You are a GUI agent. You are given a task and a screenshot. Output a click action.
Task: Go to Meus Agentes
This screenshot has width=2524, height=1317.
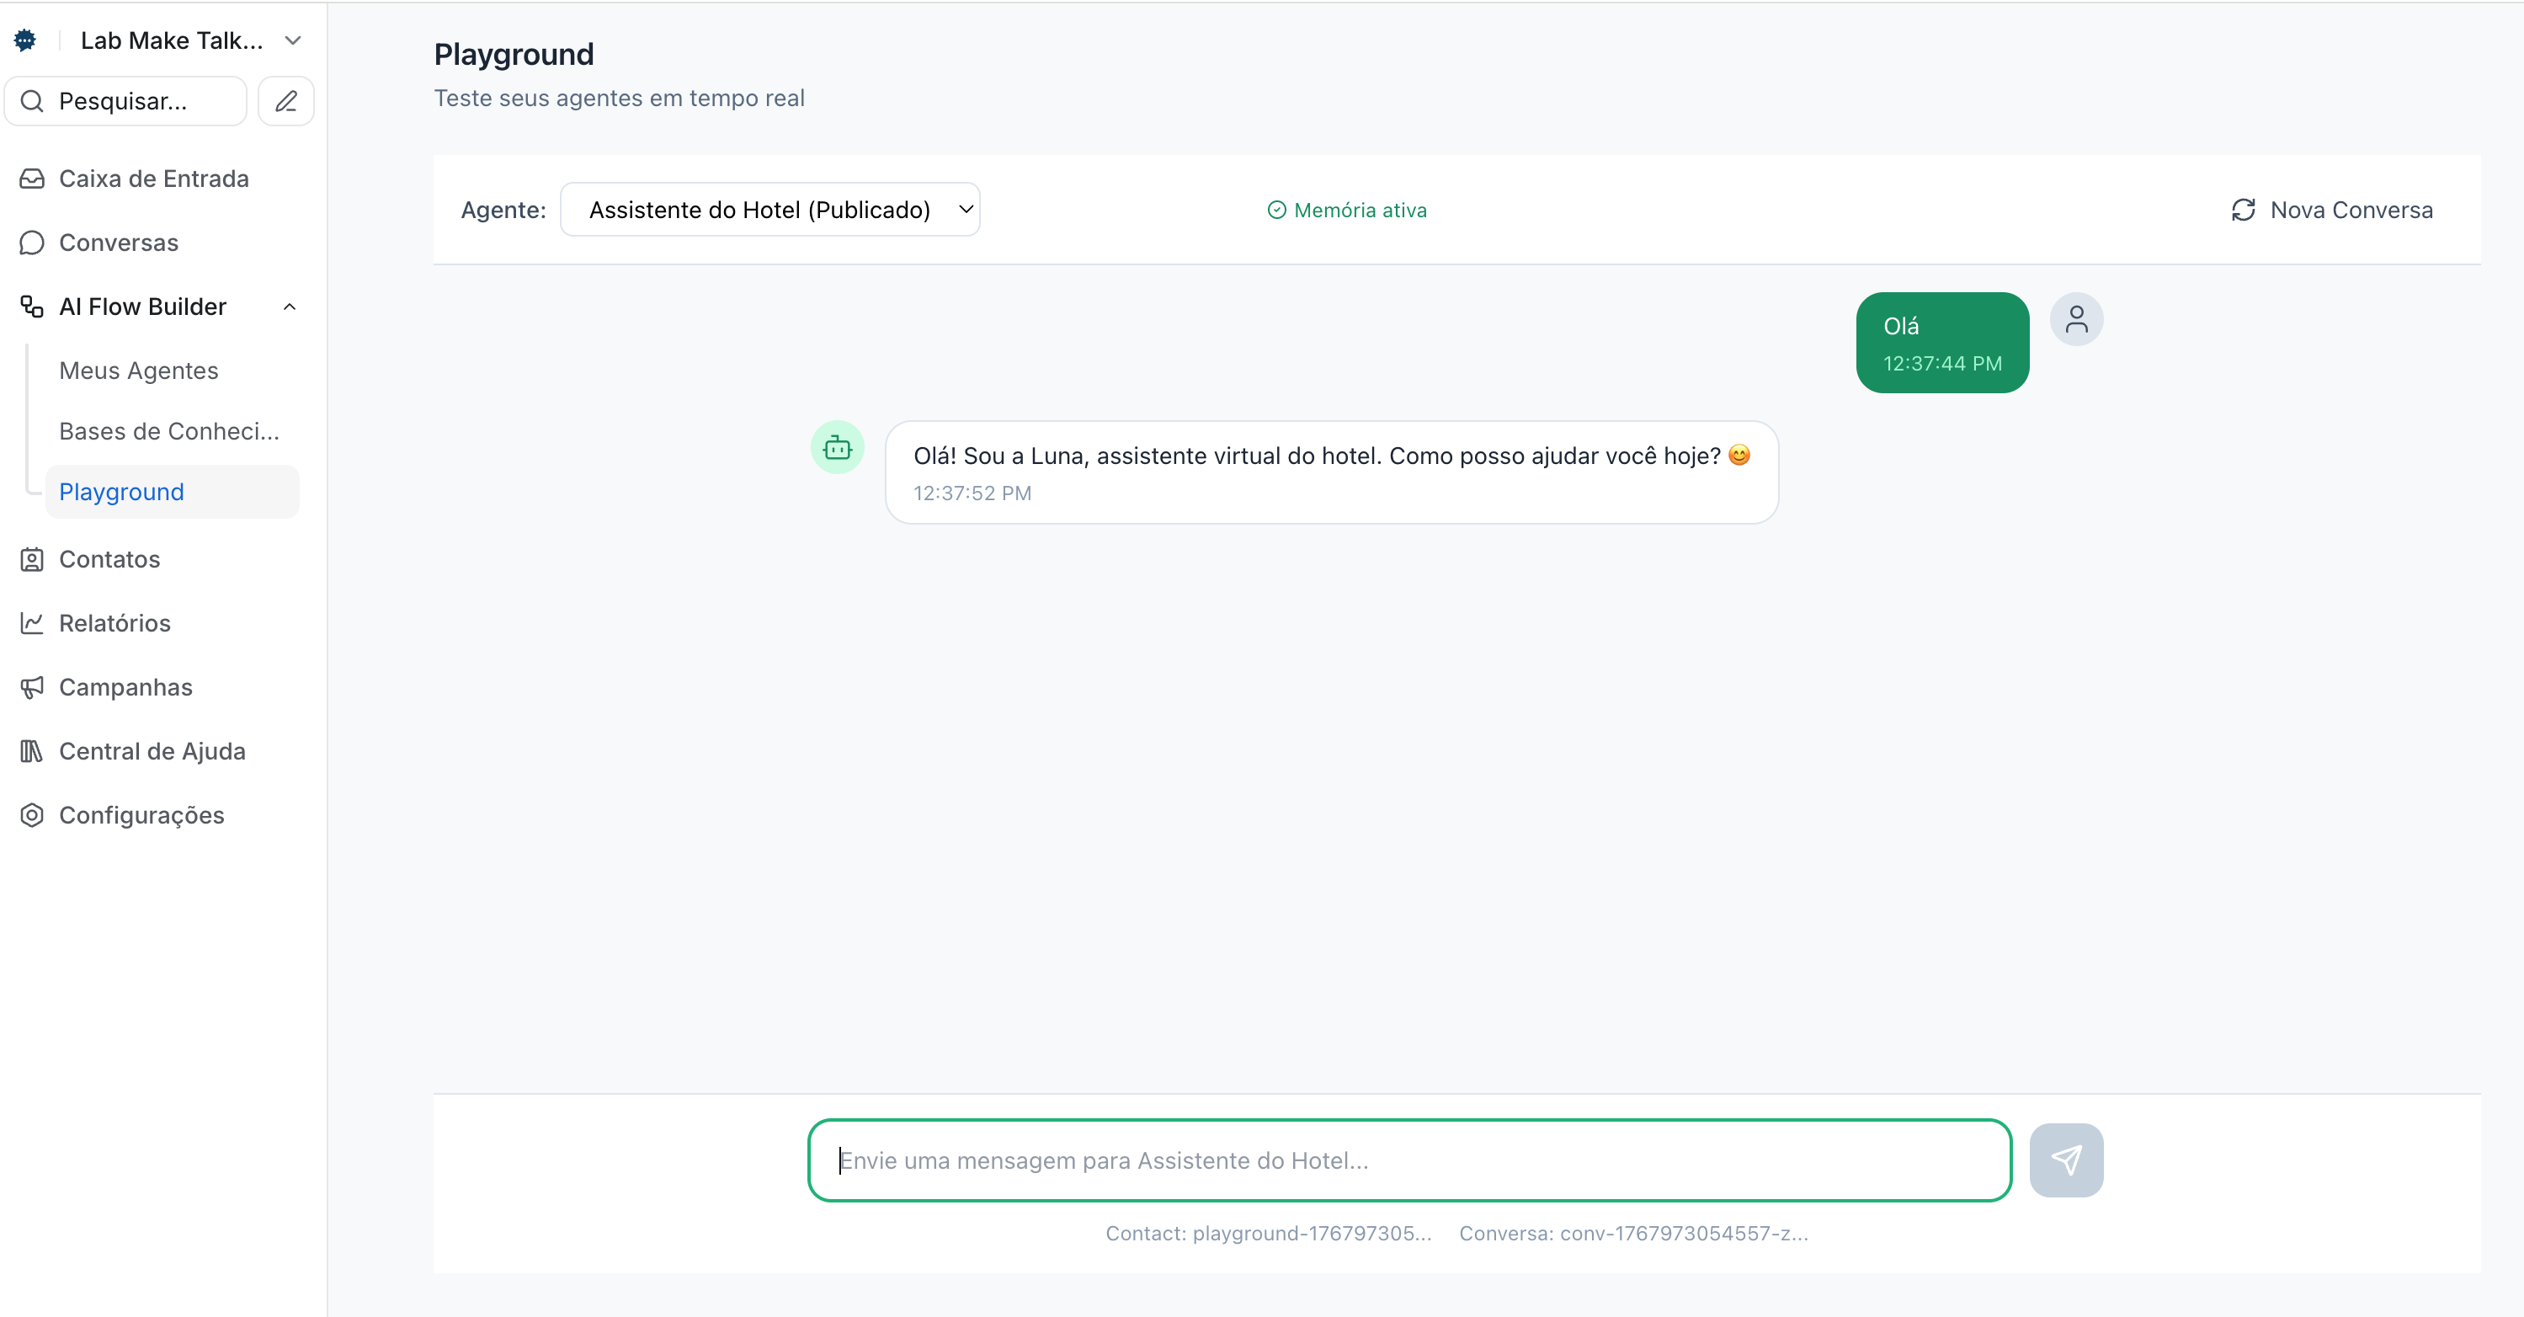click(x=138, y=371)
